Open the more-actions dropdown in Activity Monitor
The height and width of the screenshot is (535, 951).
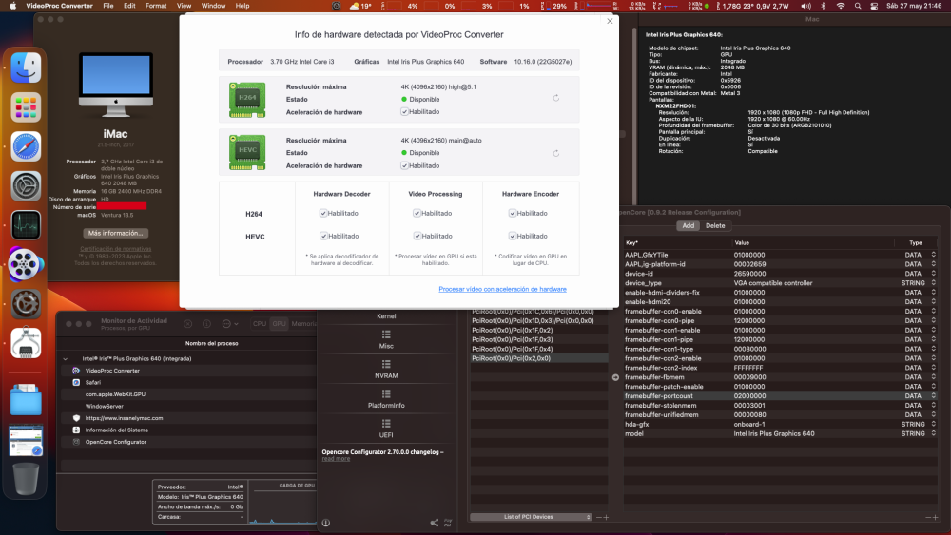[x=230, y=324]
